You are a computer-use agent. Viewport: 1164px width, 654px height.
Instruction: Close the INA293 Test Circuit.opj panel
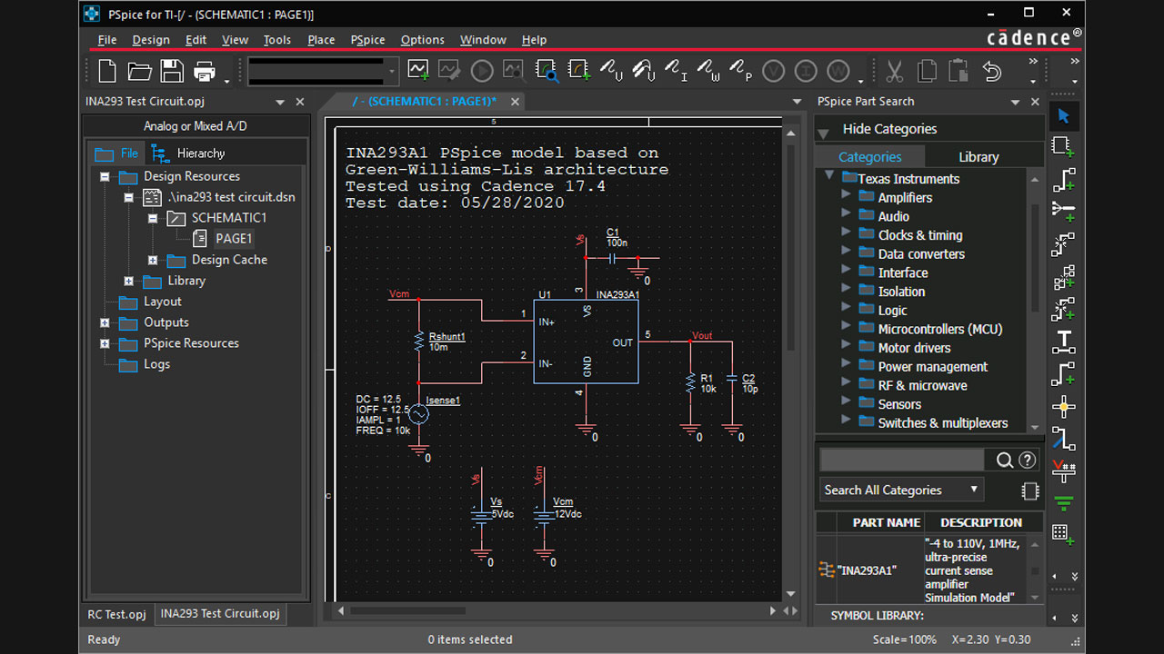pos(301,102)
